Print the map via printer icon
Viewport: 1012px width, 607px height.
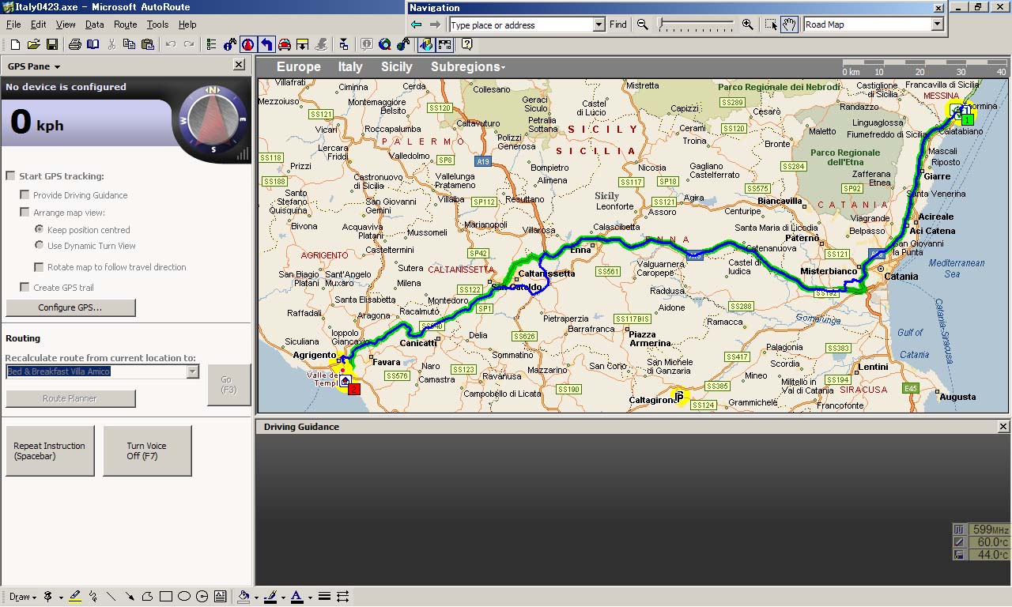74,44
